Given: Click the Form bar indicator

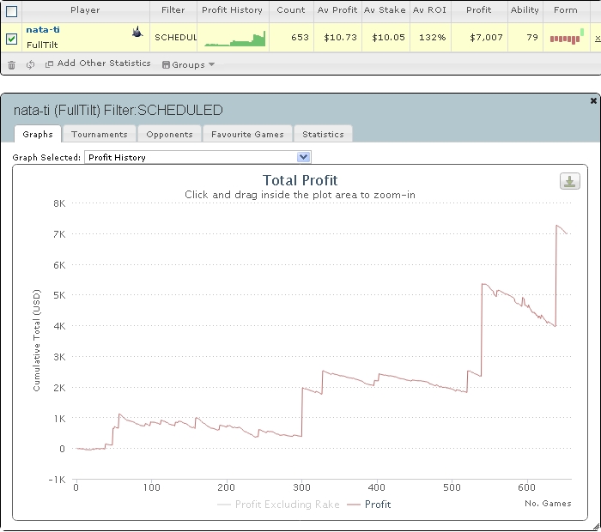Looking at the screenshot, I should (567, 38).
